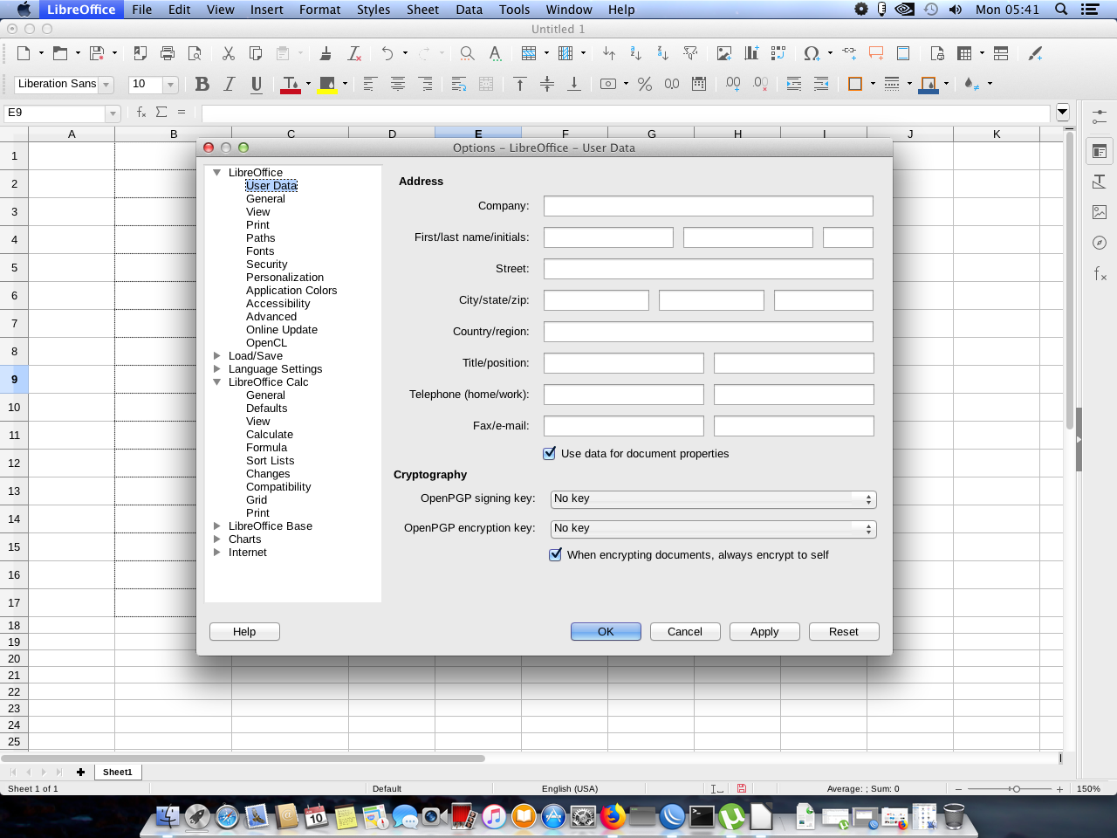
Task: Click the Italic formatting icon
Action: (x=230, y=85)
